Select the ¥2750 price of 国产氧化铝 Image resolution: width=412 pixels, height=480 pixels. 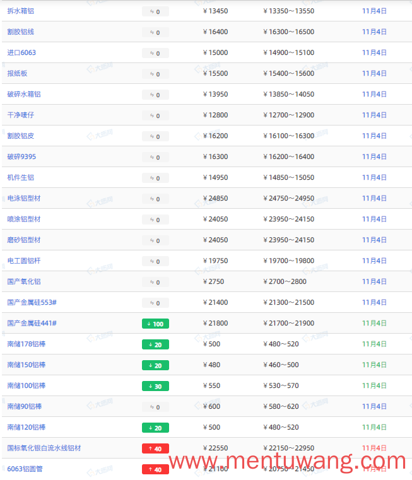click(x=213, y=282)
